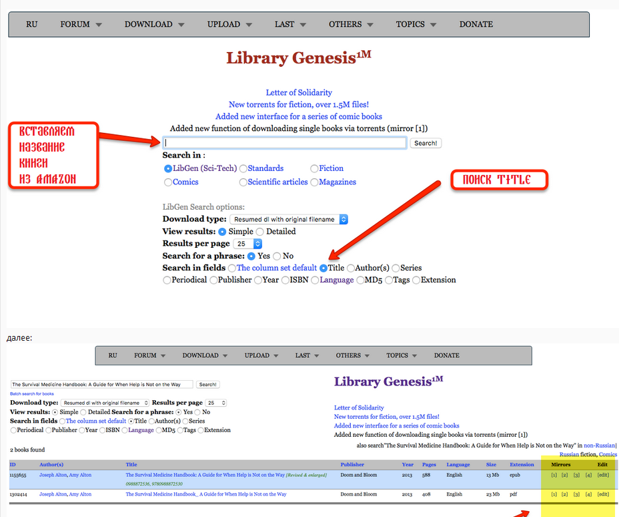Click Search! button beside the empty search field
619x517 pixels.
(426, 143)
